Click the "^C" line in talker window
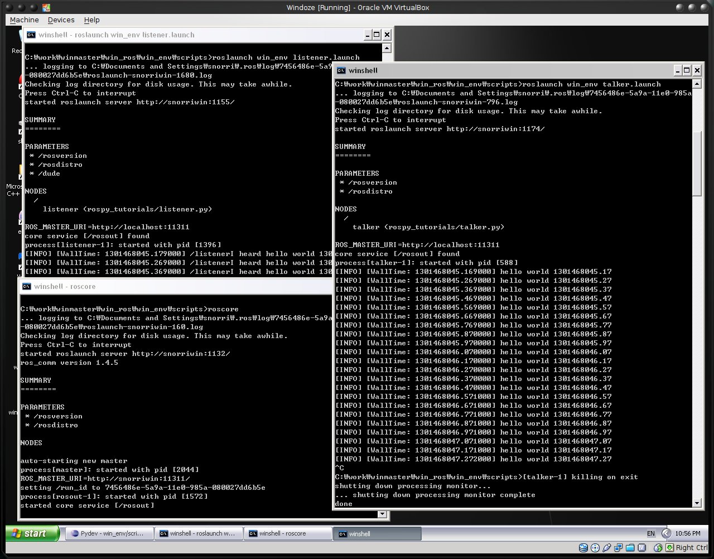Image resolution: width=714 pixels, height=559 pixels. click(x=339, y=468)
